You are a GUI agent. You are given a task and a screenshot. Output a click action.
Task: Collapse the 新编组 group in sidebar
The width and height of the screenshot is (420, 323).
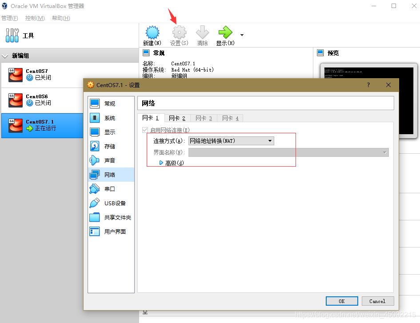click(5, 56)
